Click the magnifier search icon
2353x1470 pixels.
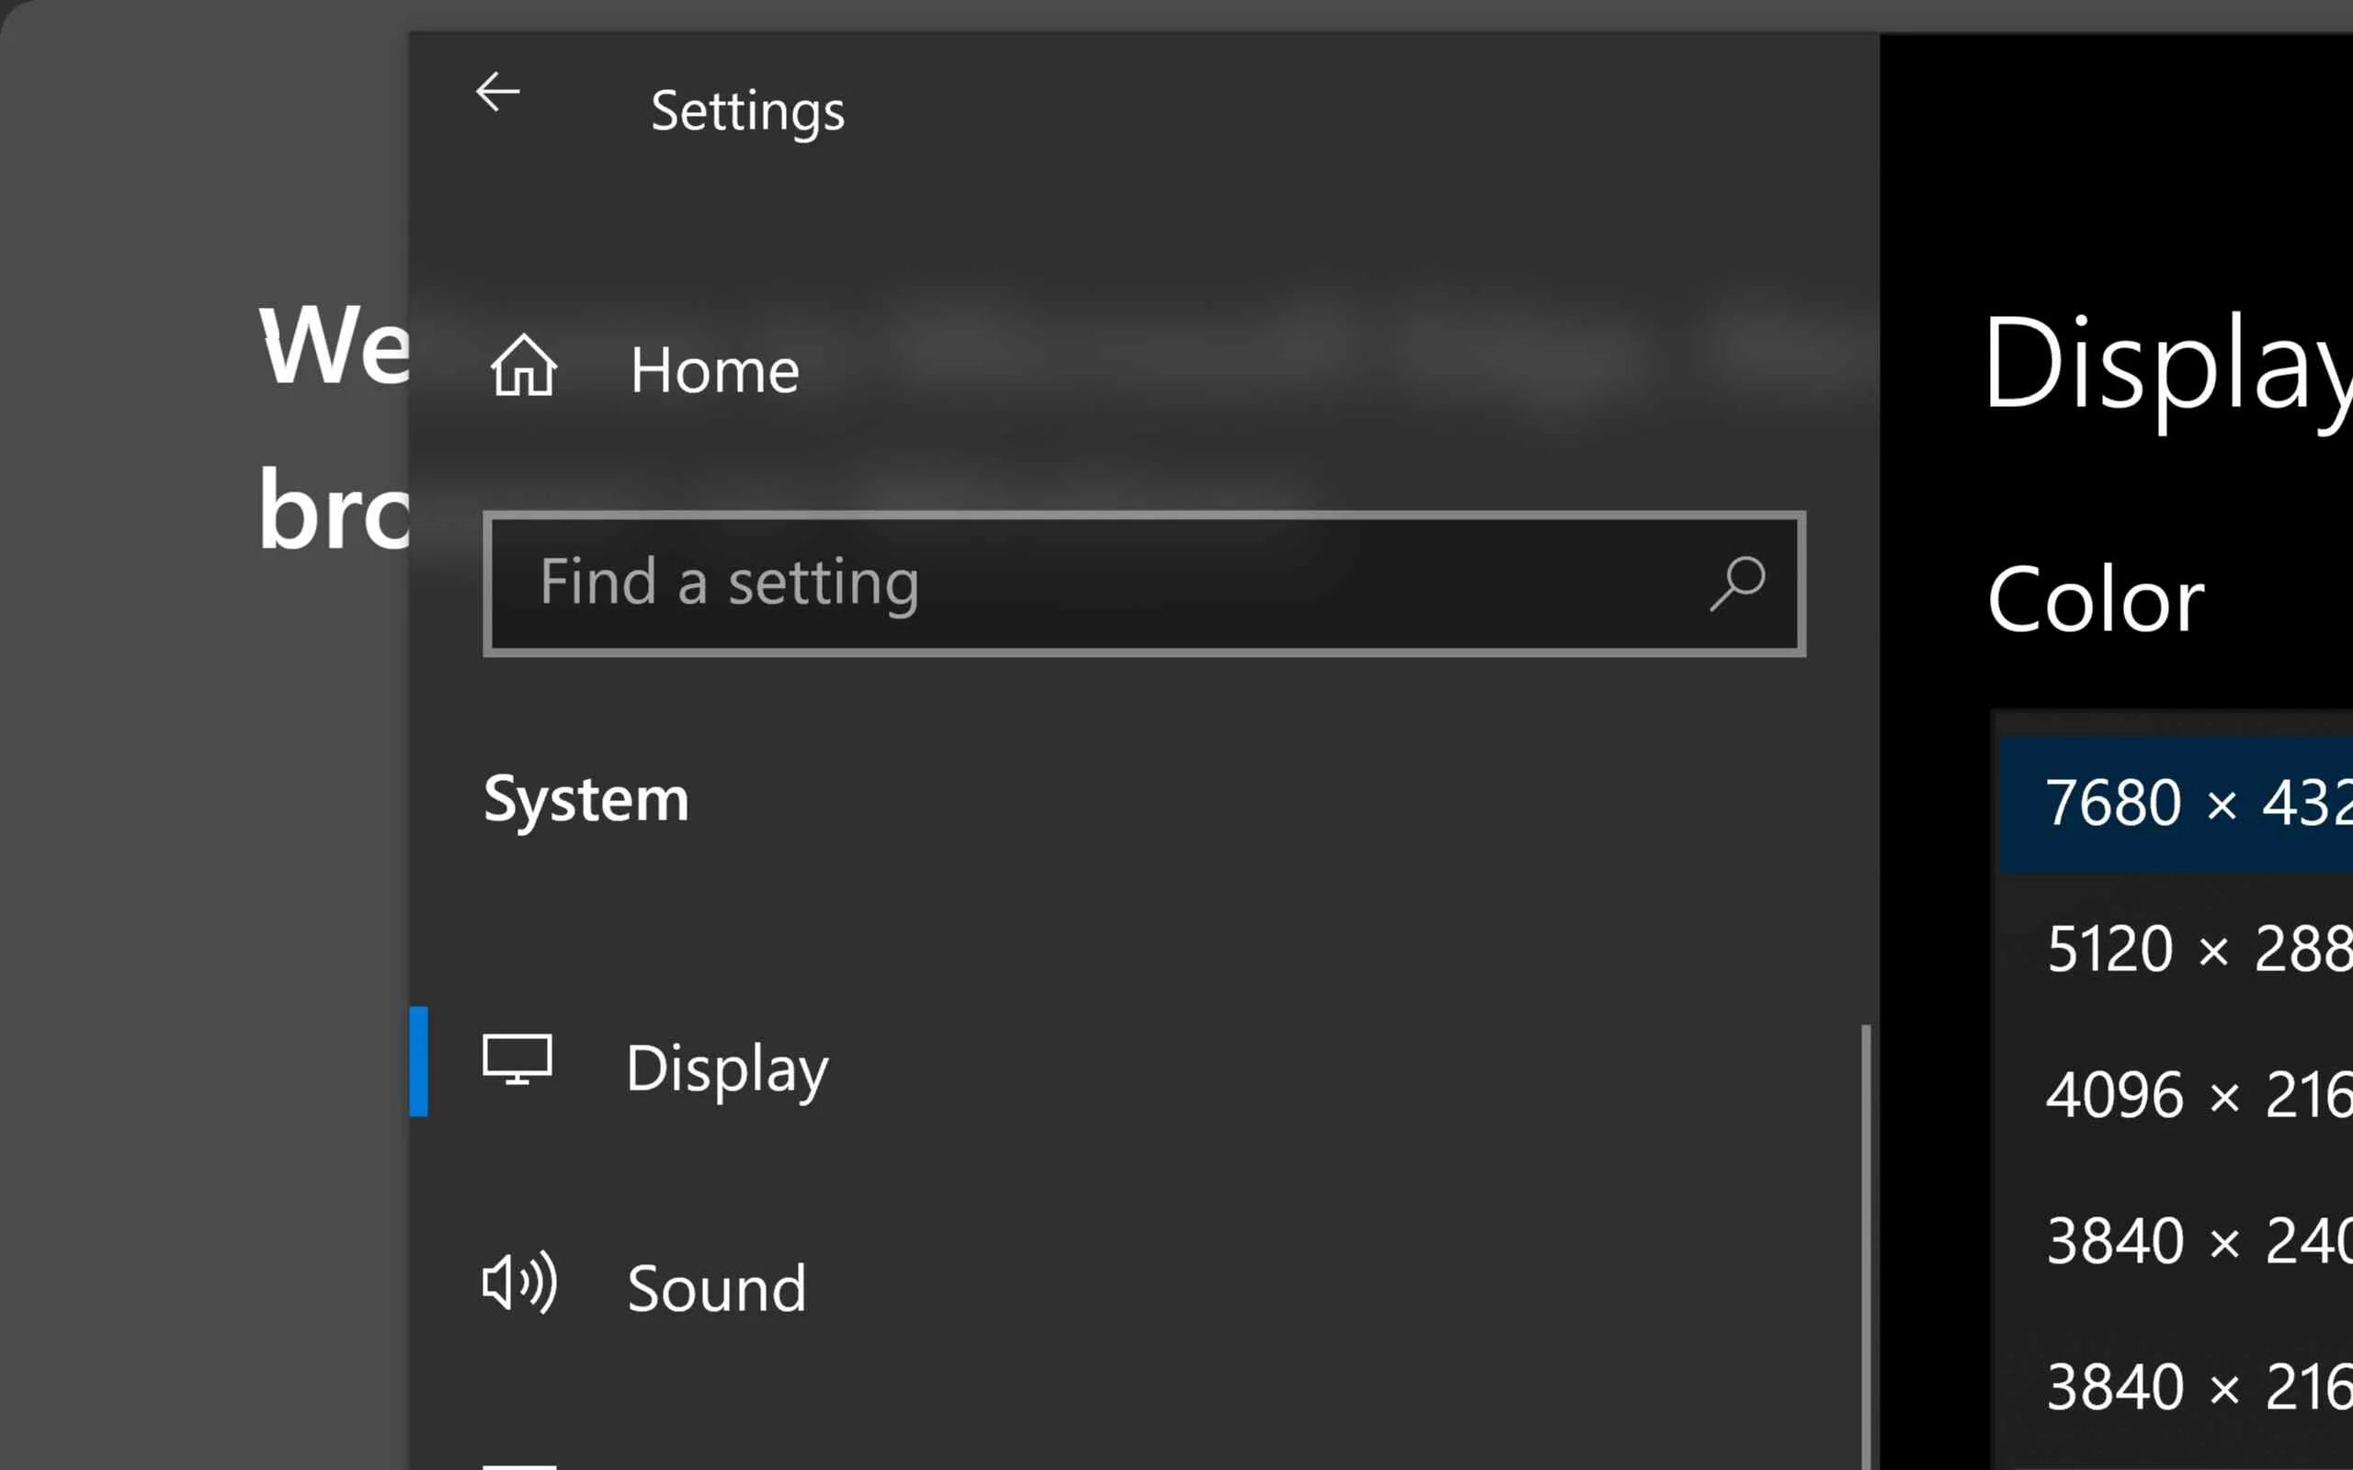click(x=1737, y=582)
